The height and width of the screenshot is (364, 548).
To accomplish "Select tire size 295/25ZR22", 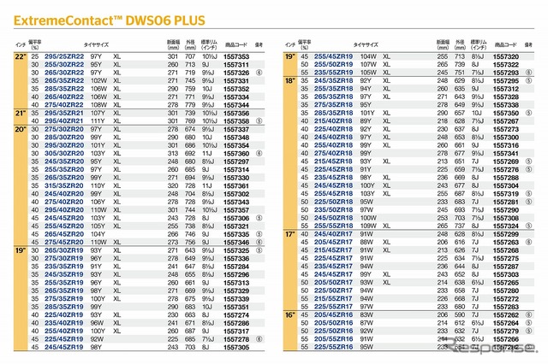I will [64, 56].
